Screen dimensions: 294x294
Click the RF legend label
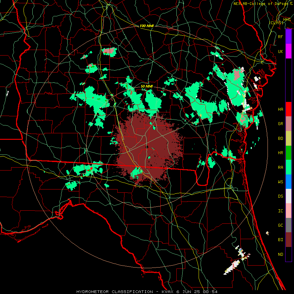(x=281, y=37)
